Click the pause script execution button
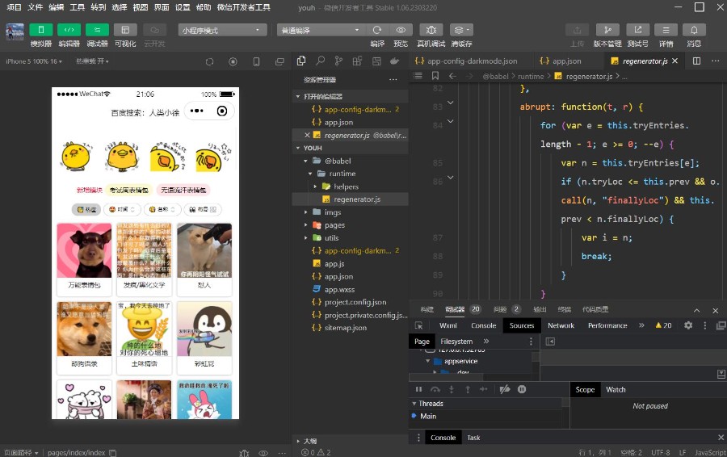727x457 pixels. click(x=418, y=389)
